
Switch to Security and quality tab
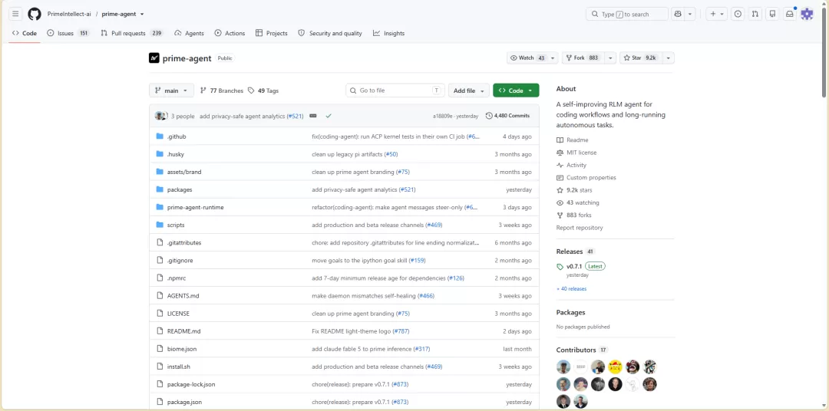click(330, 33)
